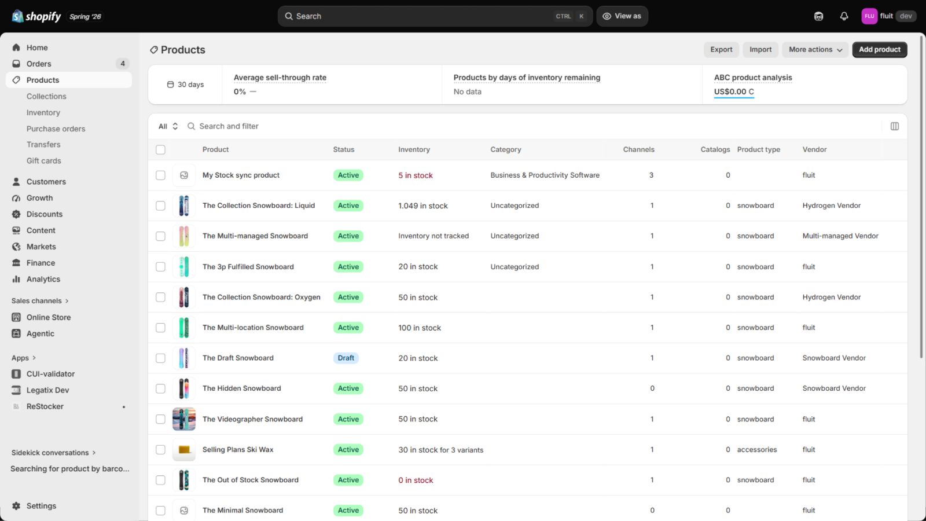Check the 3p Fulfilled Snowboard row

pyautogui.click(x=160, y=267)
